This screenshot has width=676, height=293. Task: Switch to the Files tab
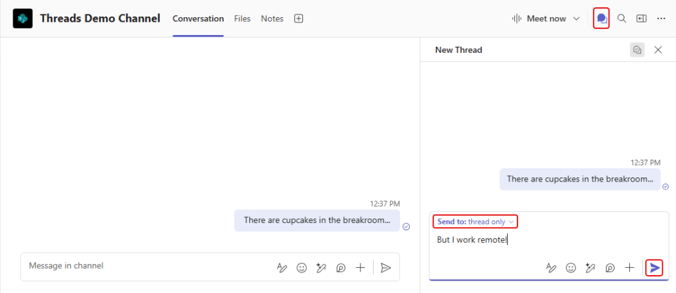[242, 18]
